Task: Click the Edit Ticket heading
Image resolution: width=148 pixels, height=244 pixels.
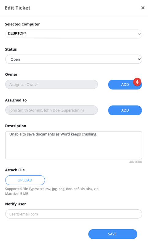Action: click(17, 8)
